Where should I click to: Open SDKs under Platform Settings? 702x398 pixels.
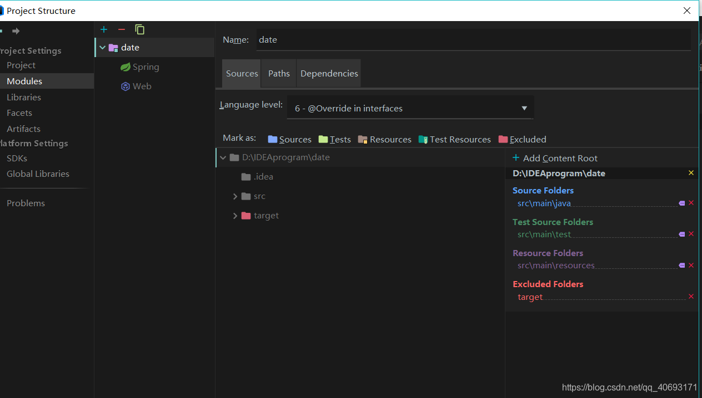point(17,158)
